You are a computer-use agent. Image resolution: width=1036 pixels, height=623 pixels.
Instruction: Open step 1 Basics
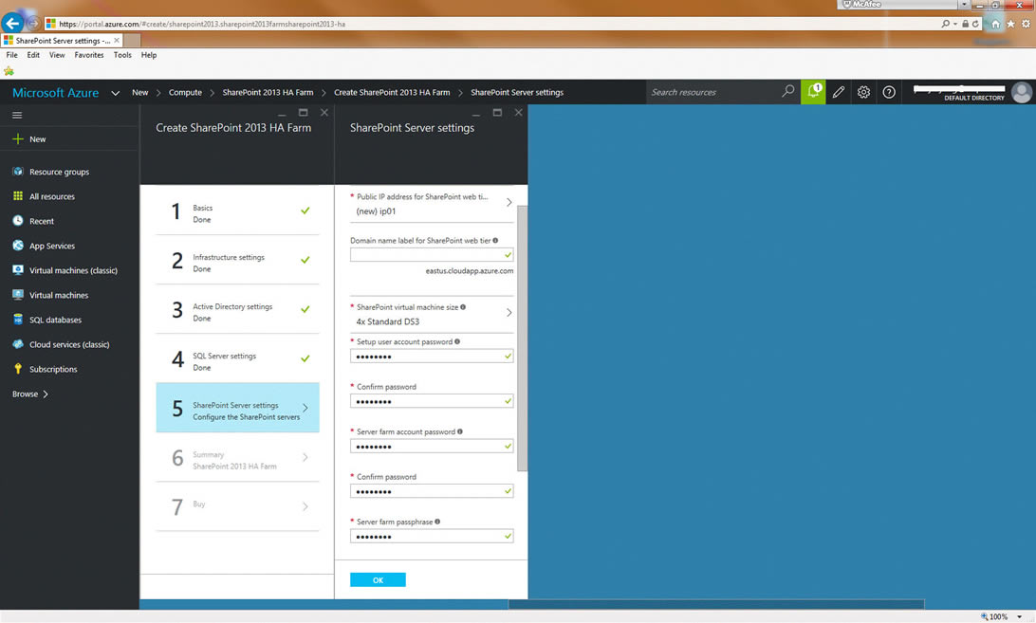[237, 211]
